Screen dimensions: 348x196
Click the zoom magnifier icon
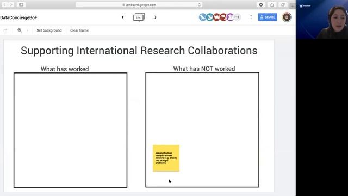pyautogui.click(x=20, y=30)
